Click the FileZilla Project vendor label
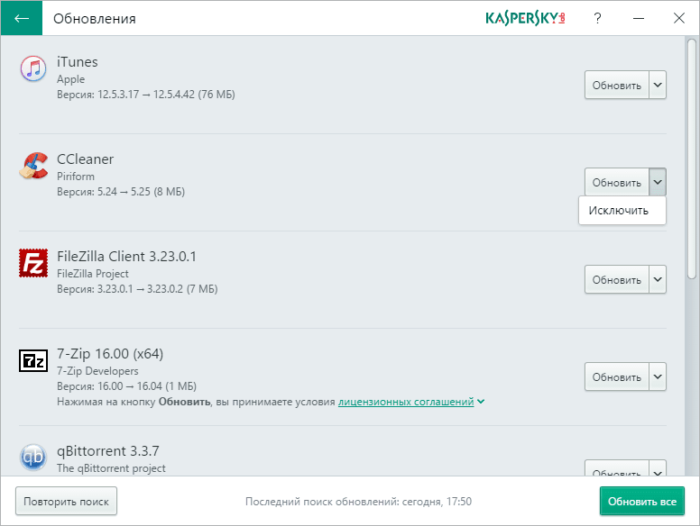 point(92,274)
